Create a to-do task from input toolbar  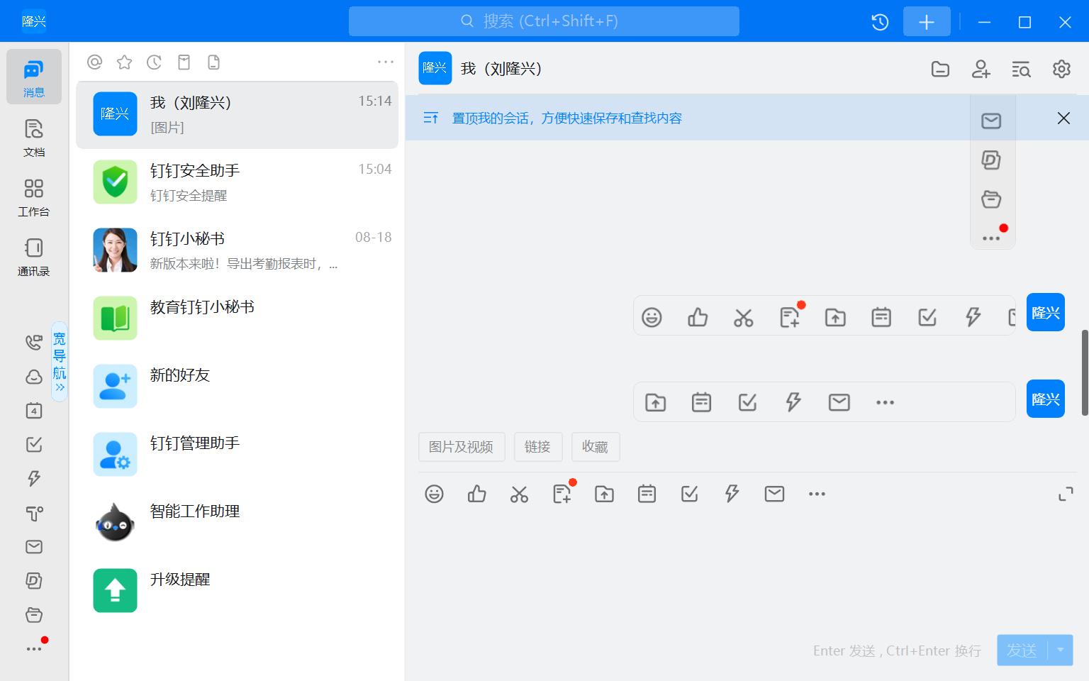click(689, 494)
